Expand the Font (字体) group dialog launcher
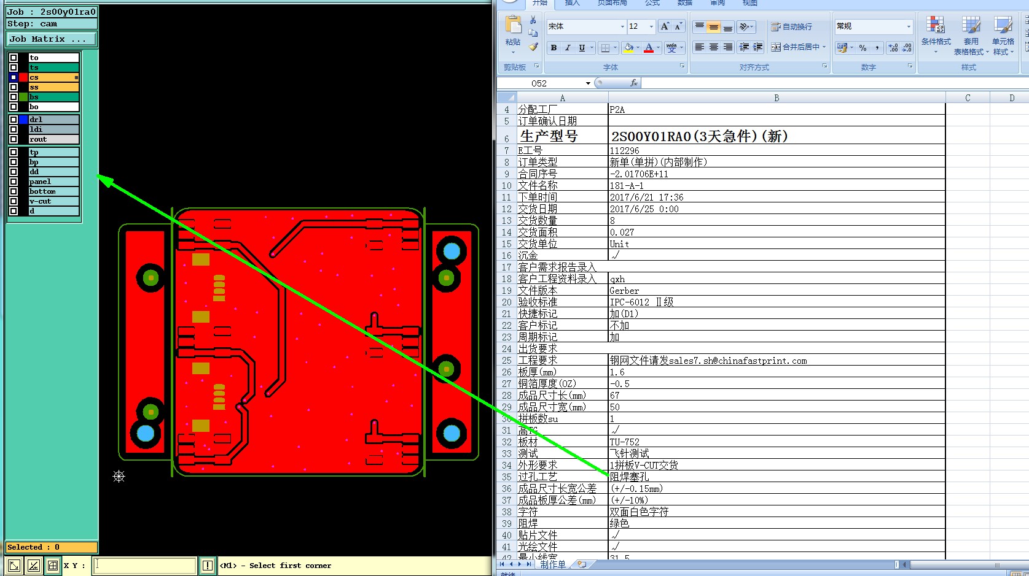This screenshot has width=1029, height=576. coord(682,66)
